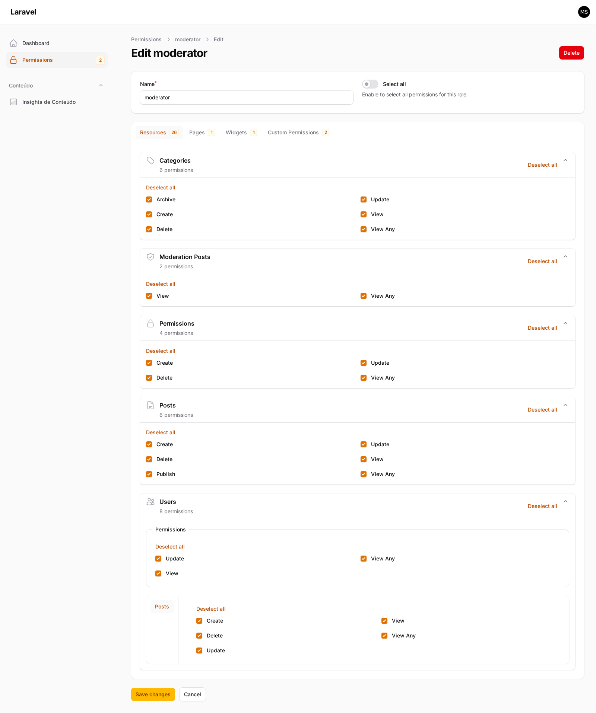Collapse the Conteúdo sidebar group
Image resolution: width=596 pixels, height=713 pixels.
point(101,85)
